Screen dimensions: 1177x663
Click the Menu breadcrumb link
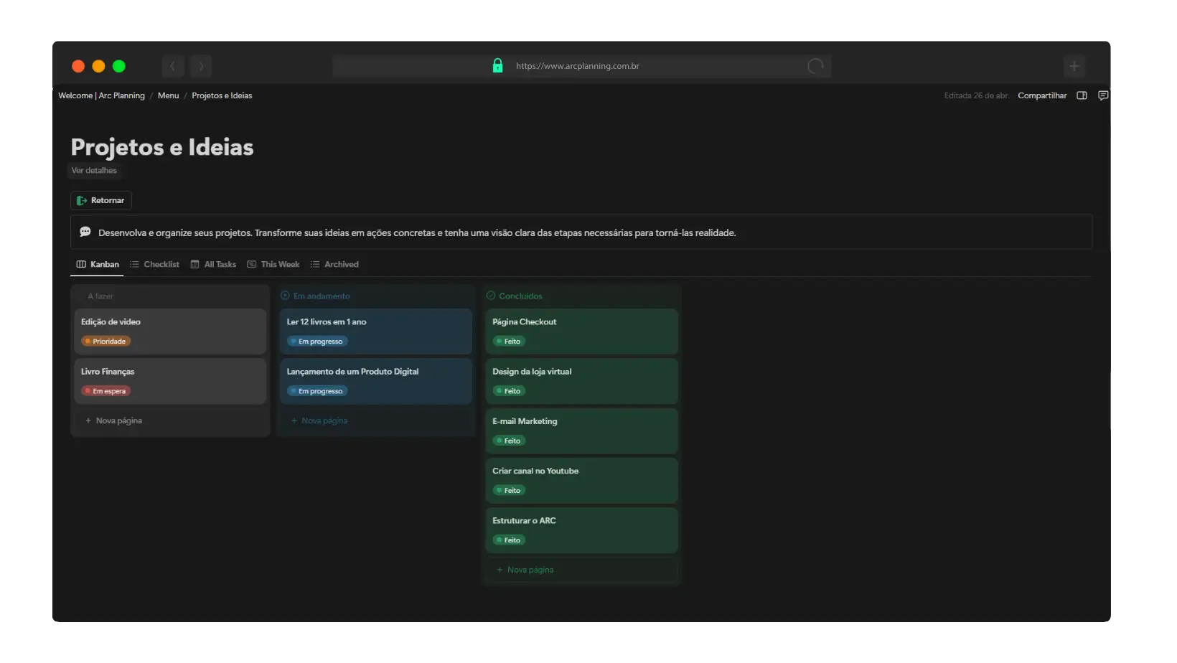(x=168, y=95)
